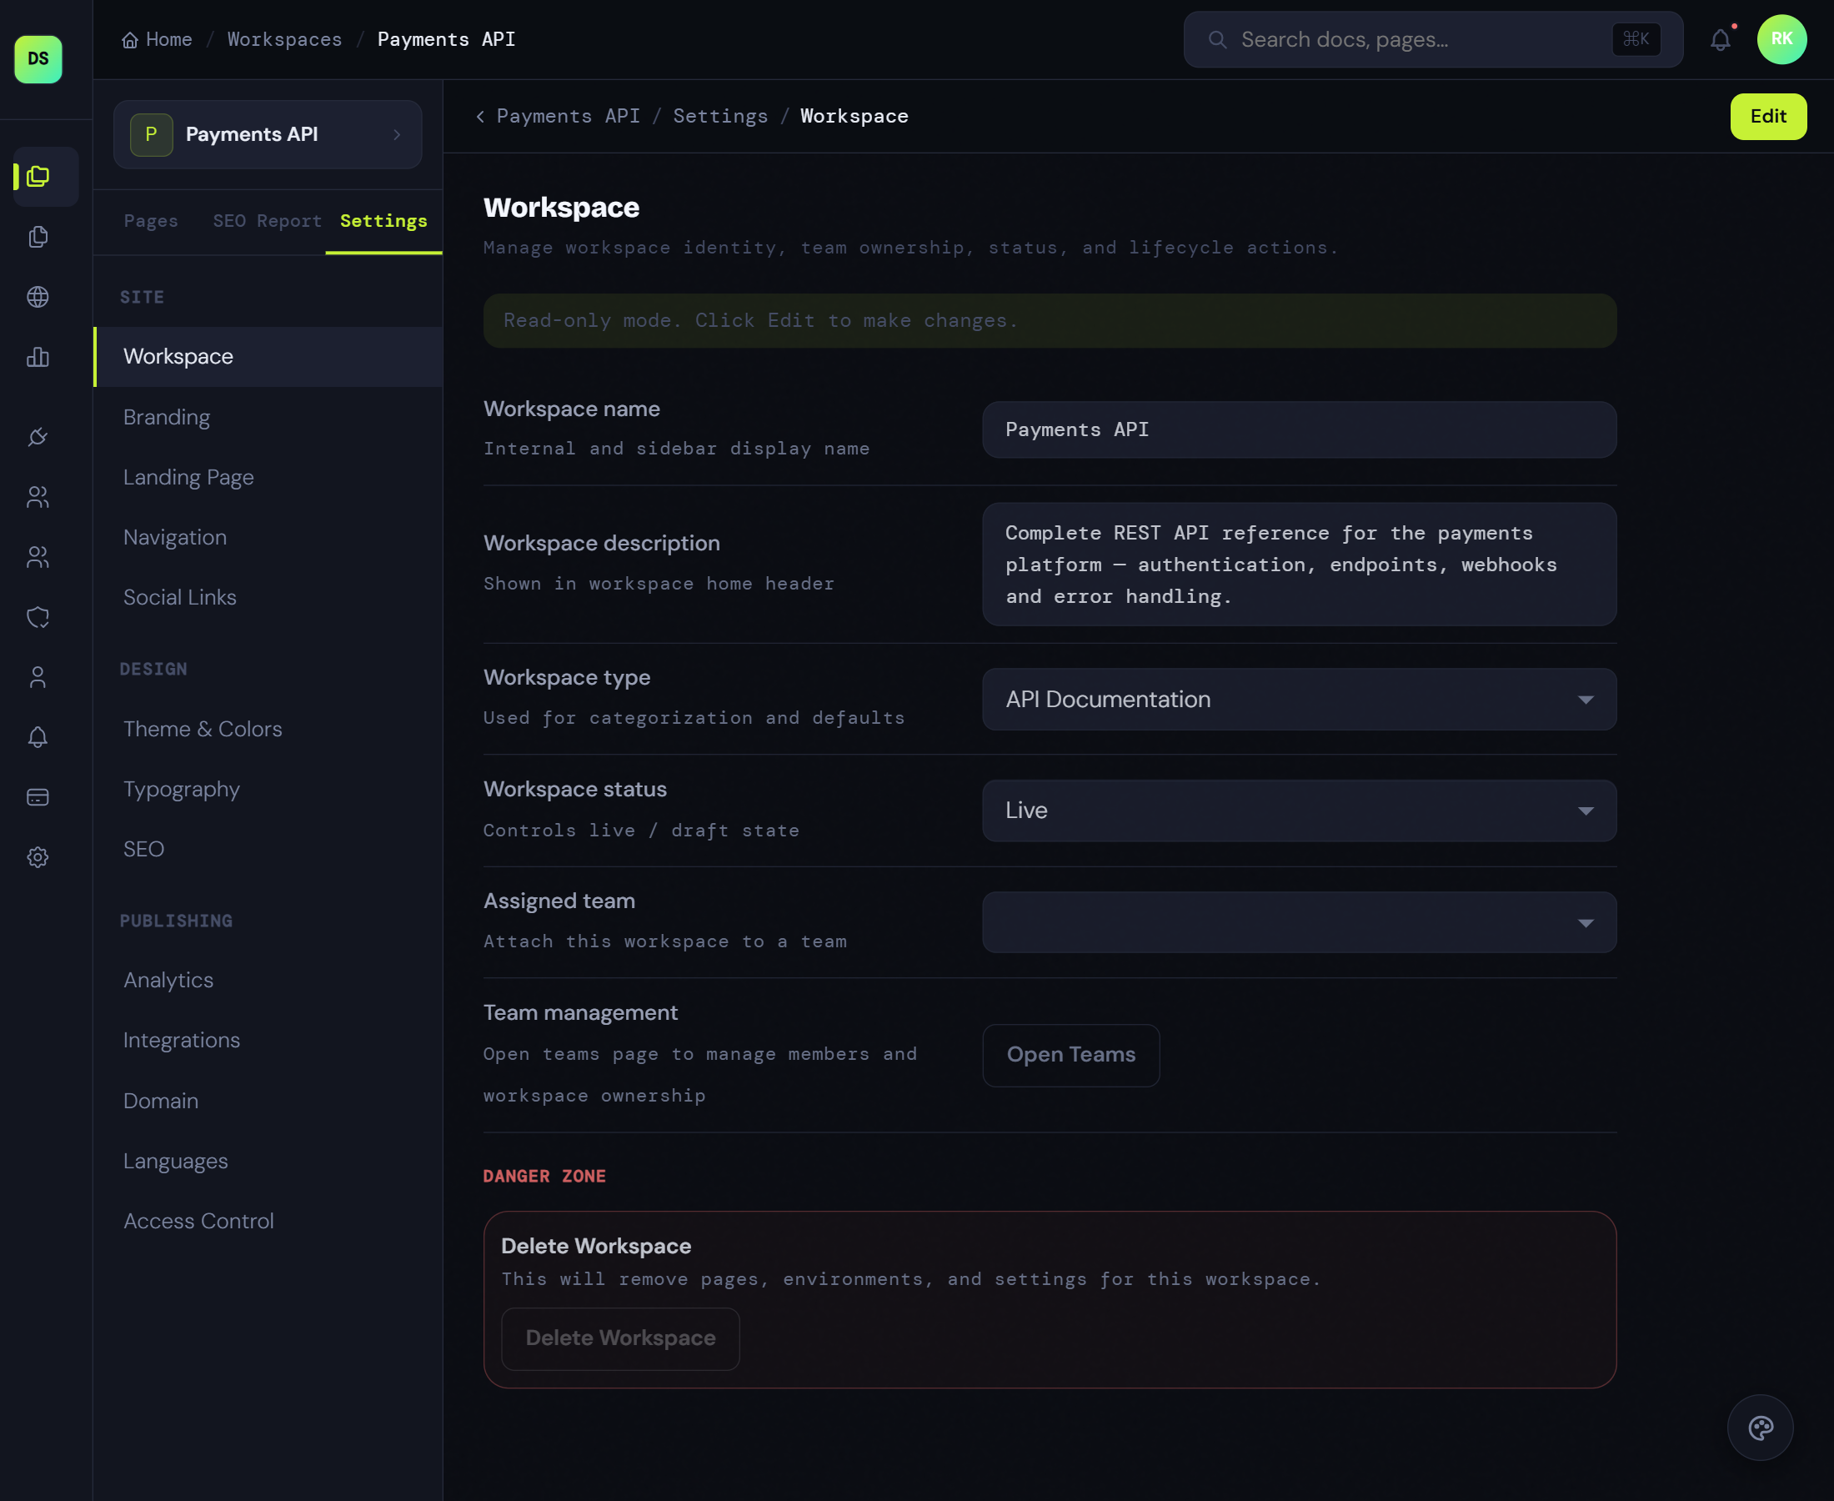Screen dimensions: 1834x1501
Task: Open the Pages icon in the sidebar rail
Action: pos(38,237)
